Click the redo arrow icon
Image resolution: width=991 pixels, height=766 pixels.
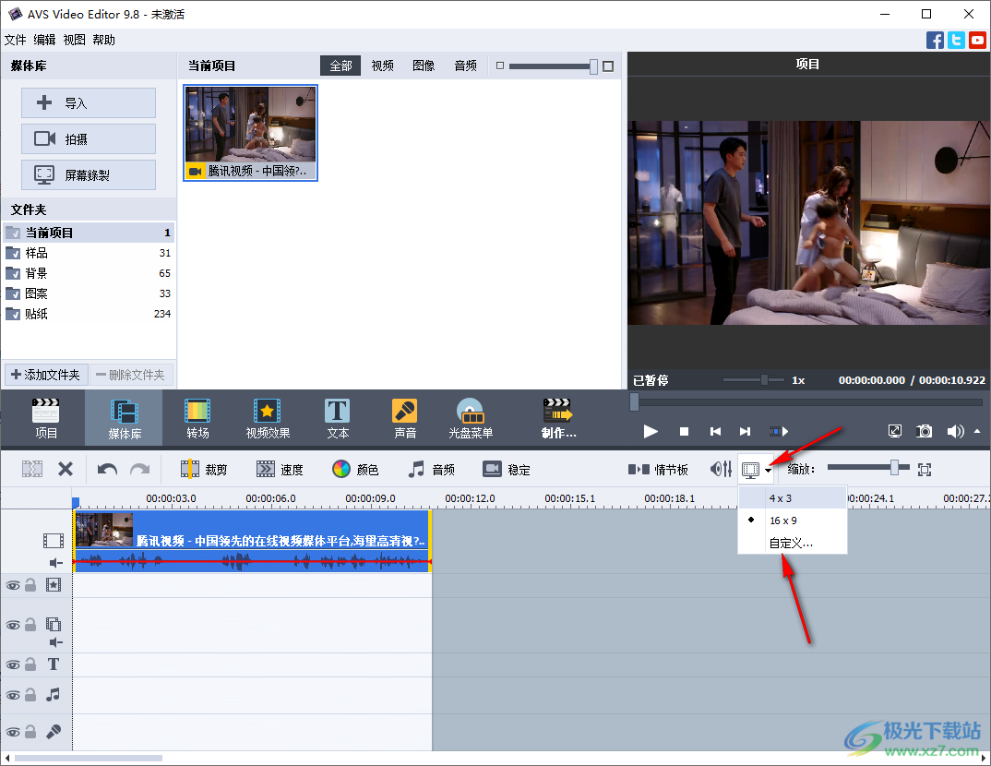click(139, 469)
